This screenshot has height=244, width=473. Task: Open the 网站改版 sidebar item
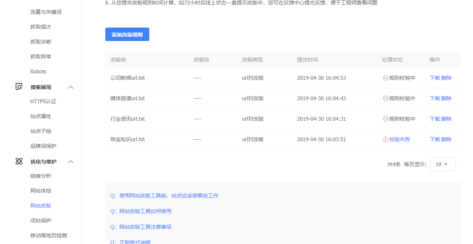41,206
